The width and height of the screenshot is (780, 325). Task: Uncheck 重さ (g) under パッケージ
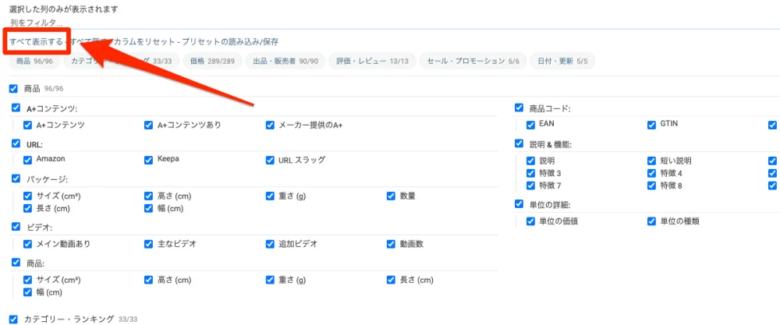tap(270, 196)
